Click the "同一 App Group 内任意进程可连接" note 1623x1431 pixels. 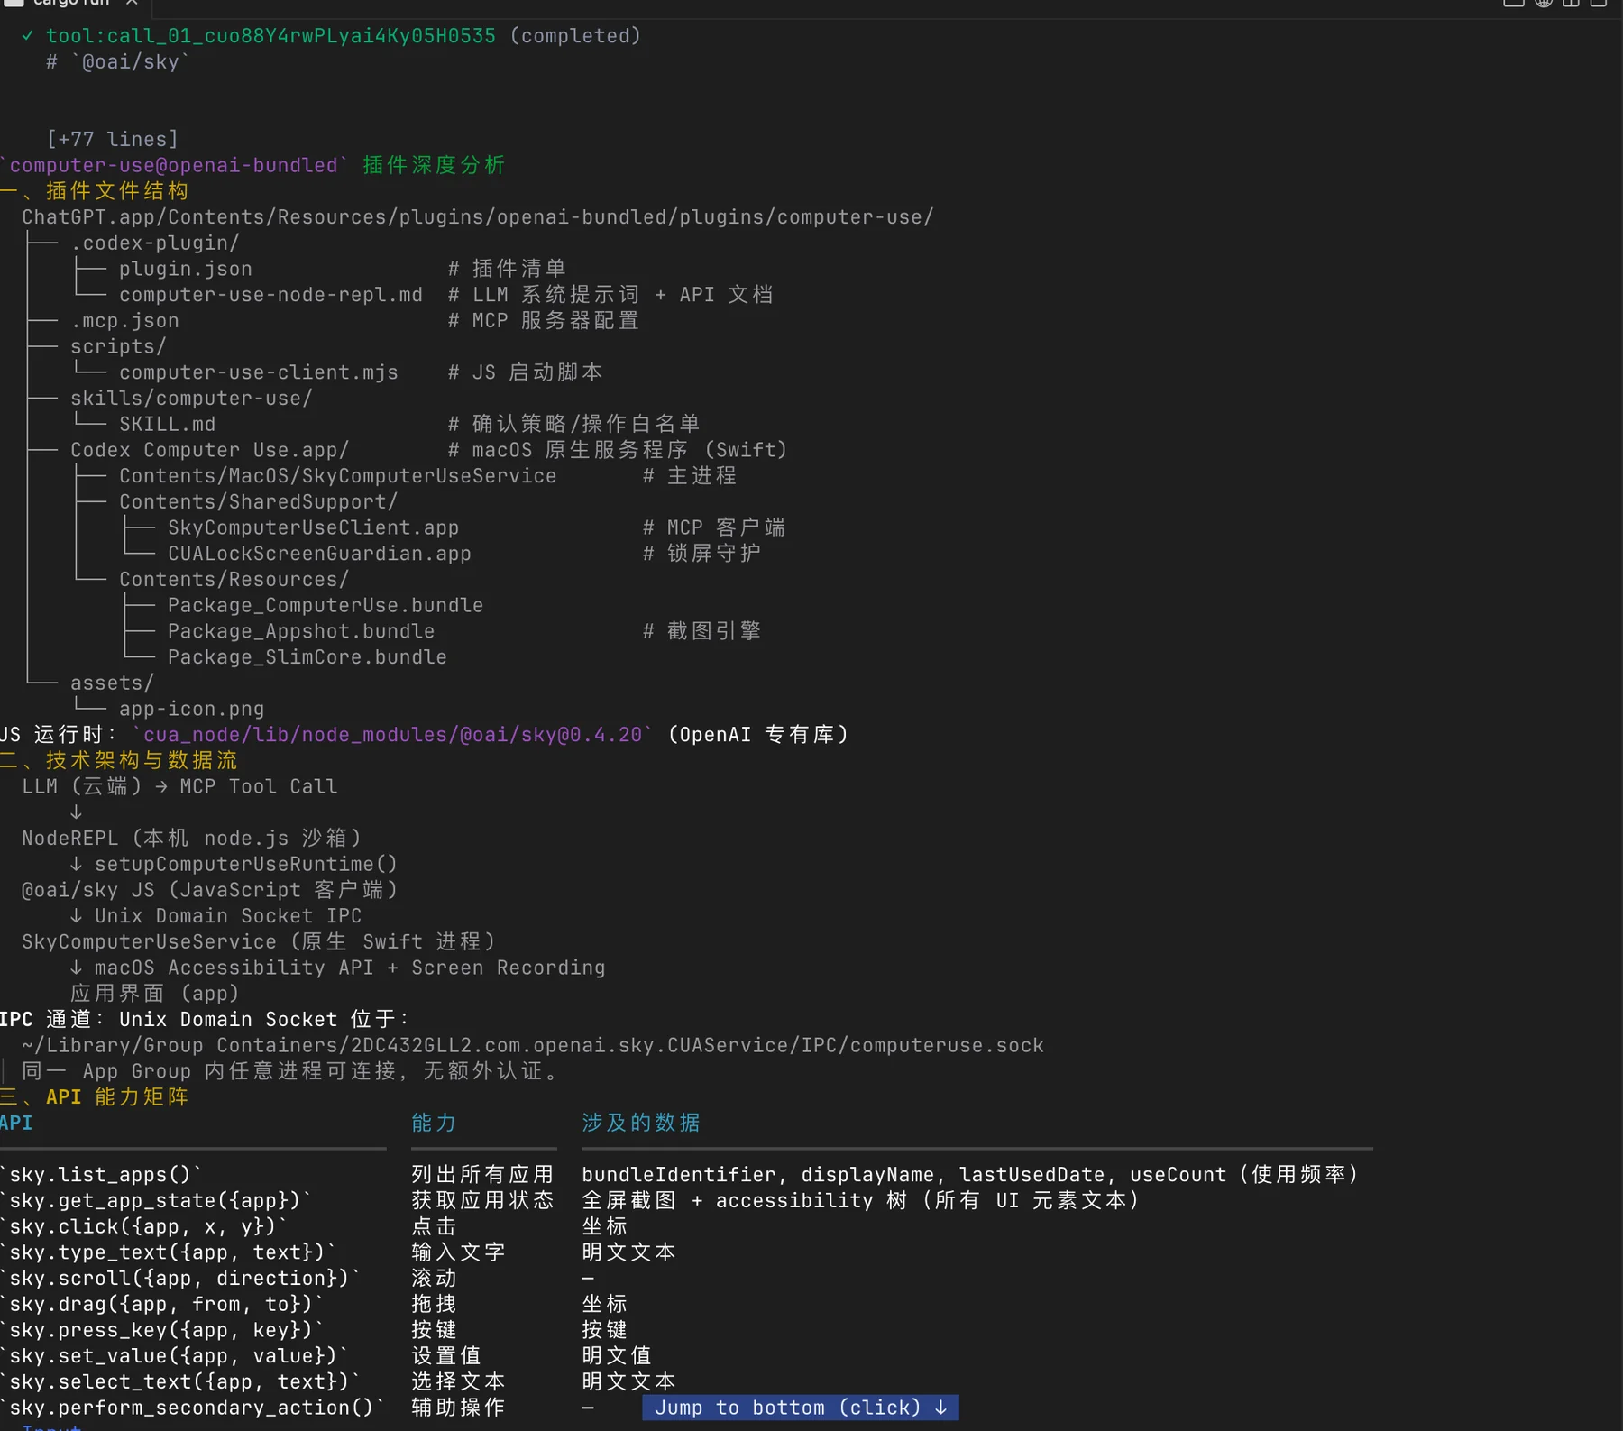pyautogui.click(x=289, y=1071)
